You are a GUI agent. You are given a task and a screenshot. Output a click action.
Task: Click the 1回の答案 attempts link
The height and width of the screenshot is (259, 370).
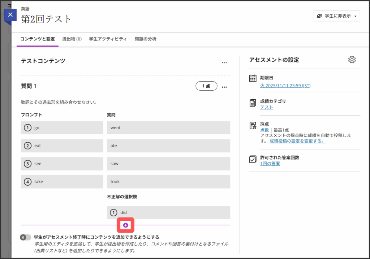270,164
